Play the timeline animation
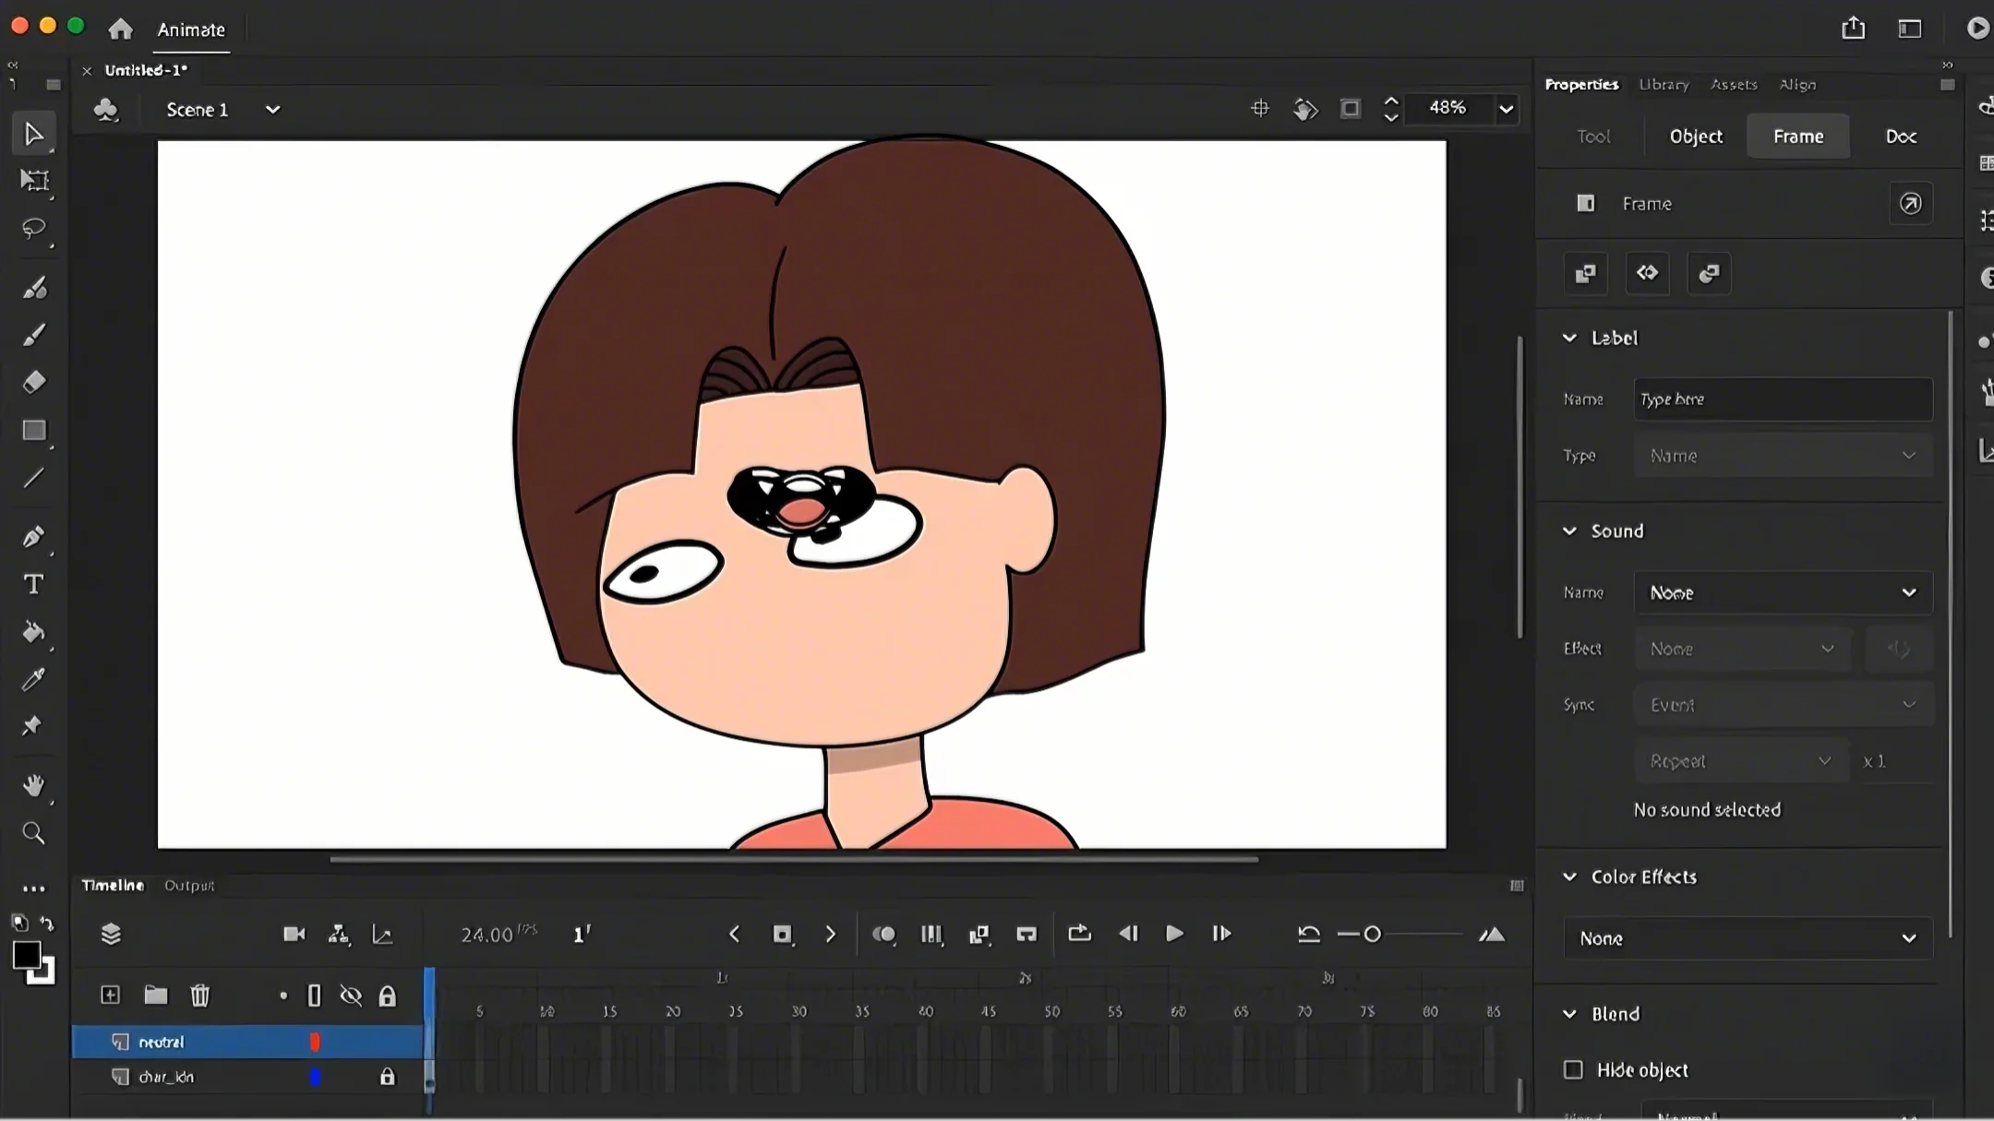 tap(1174, 934)
